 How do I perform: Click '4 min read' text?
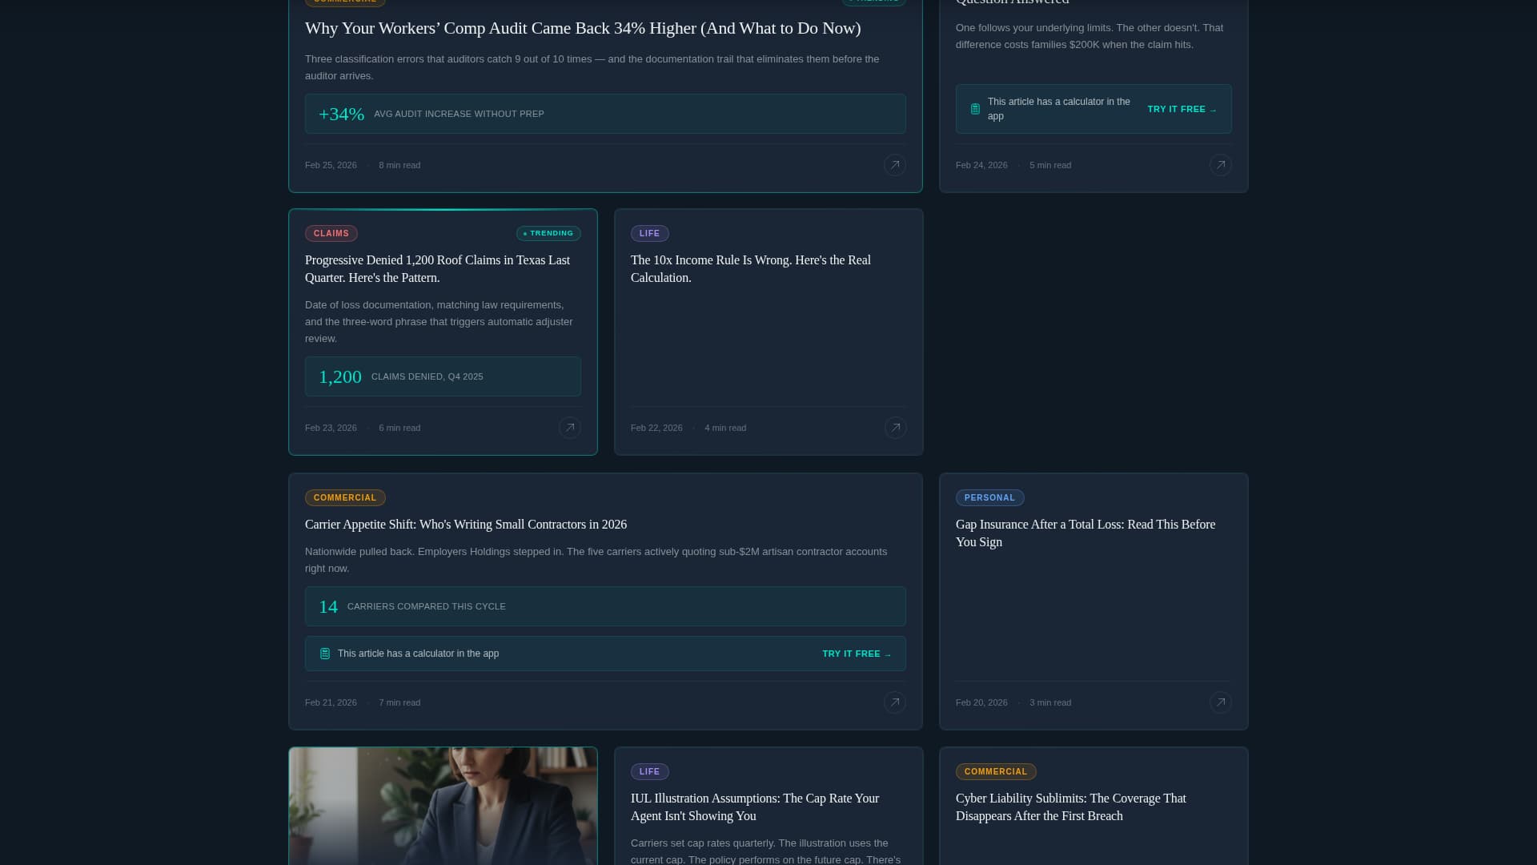(725, 428)
